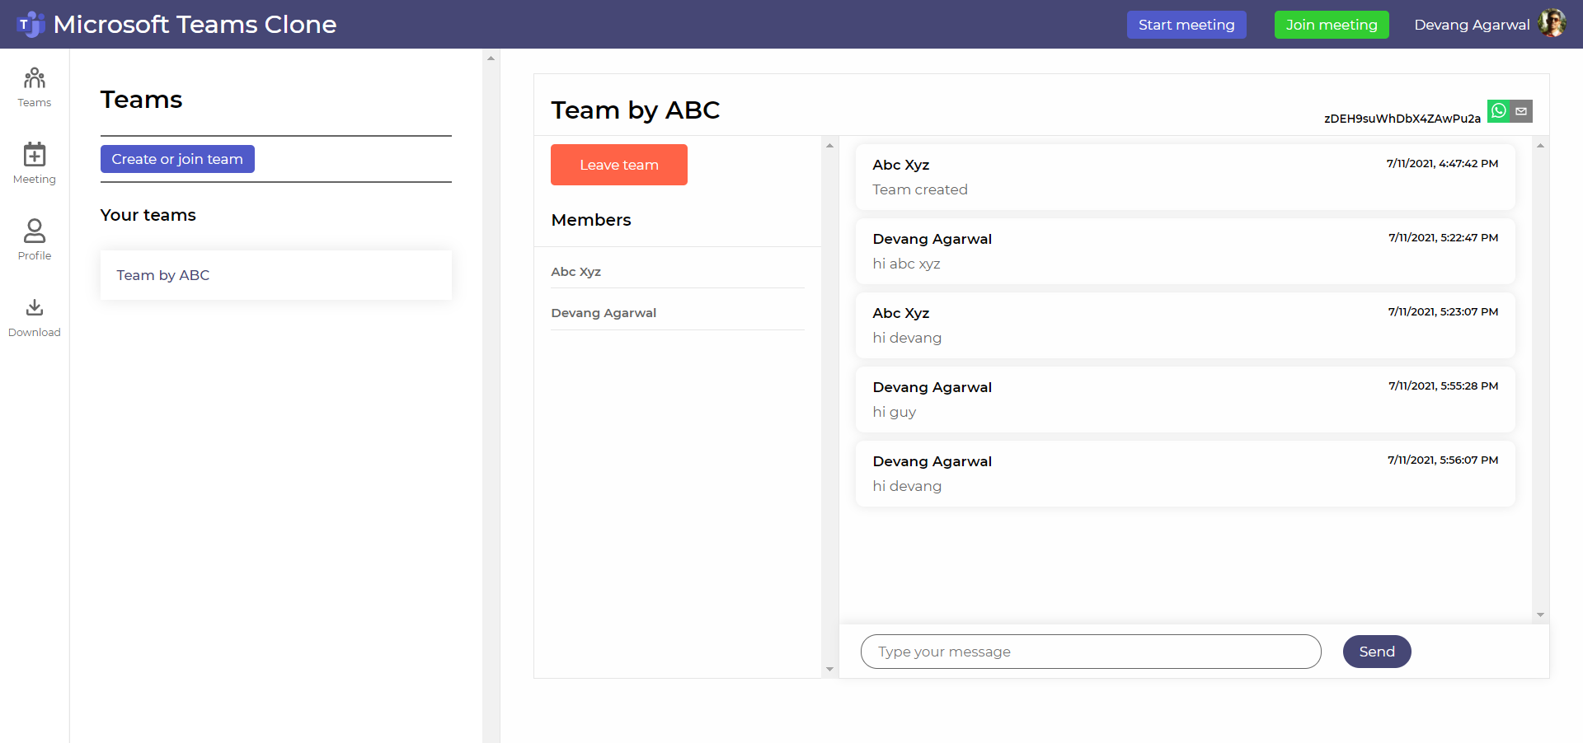Click the Join meeting button

click(1332, 25)
